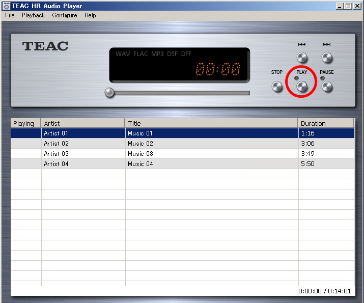Sort playlist by Artist column header
This screenshot has height=303, width=364.
[83, 123]
